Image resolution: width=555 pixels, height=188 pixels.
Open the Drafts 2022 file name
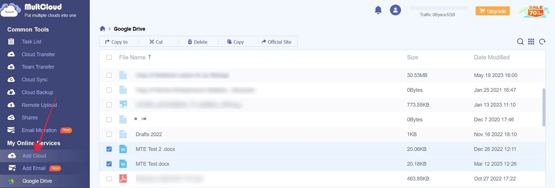point(149,134)
